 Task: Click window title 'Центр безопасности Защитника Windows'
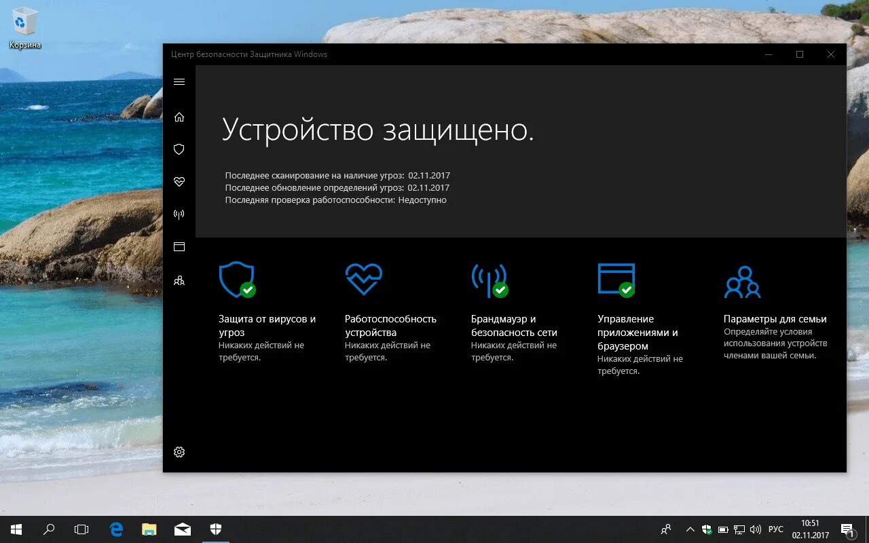(x=249, y=54)
